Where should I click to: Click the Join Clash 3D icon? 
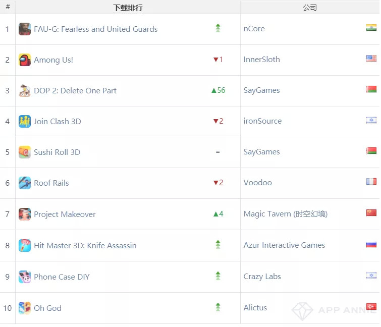tap(25, 121)
